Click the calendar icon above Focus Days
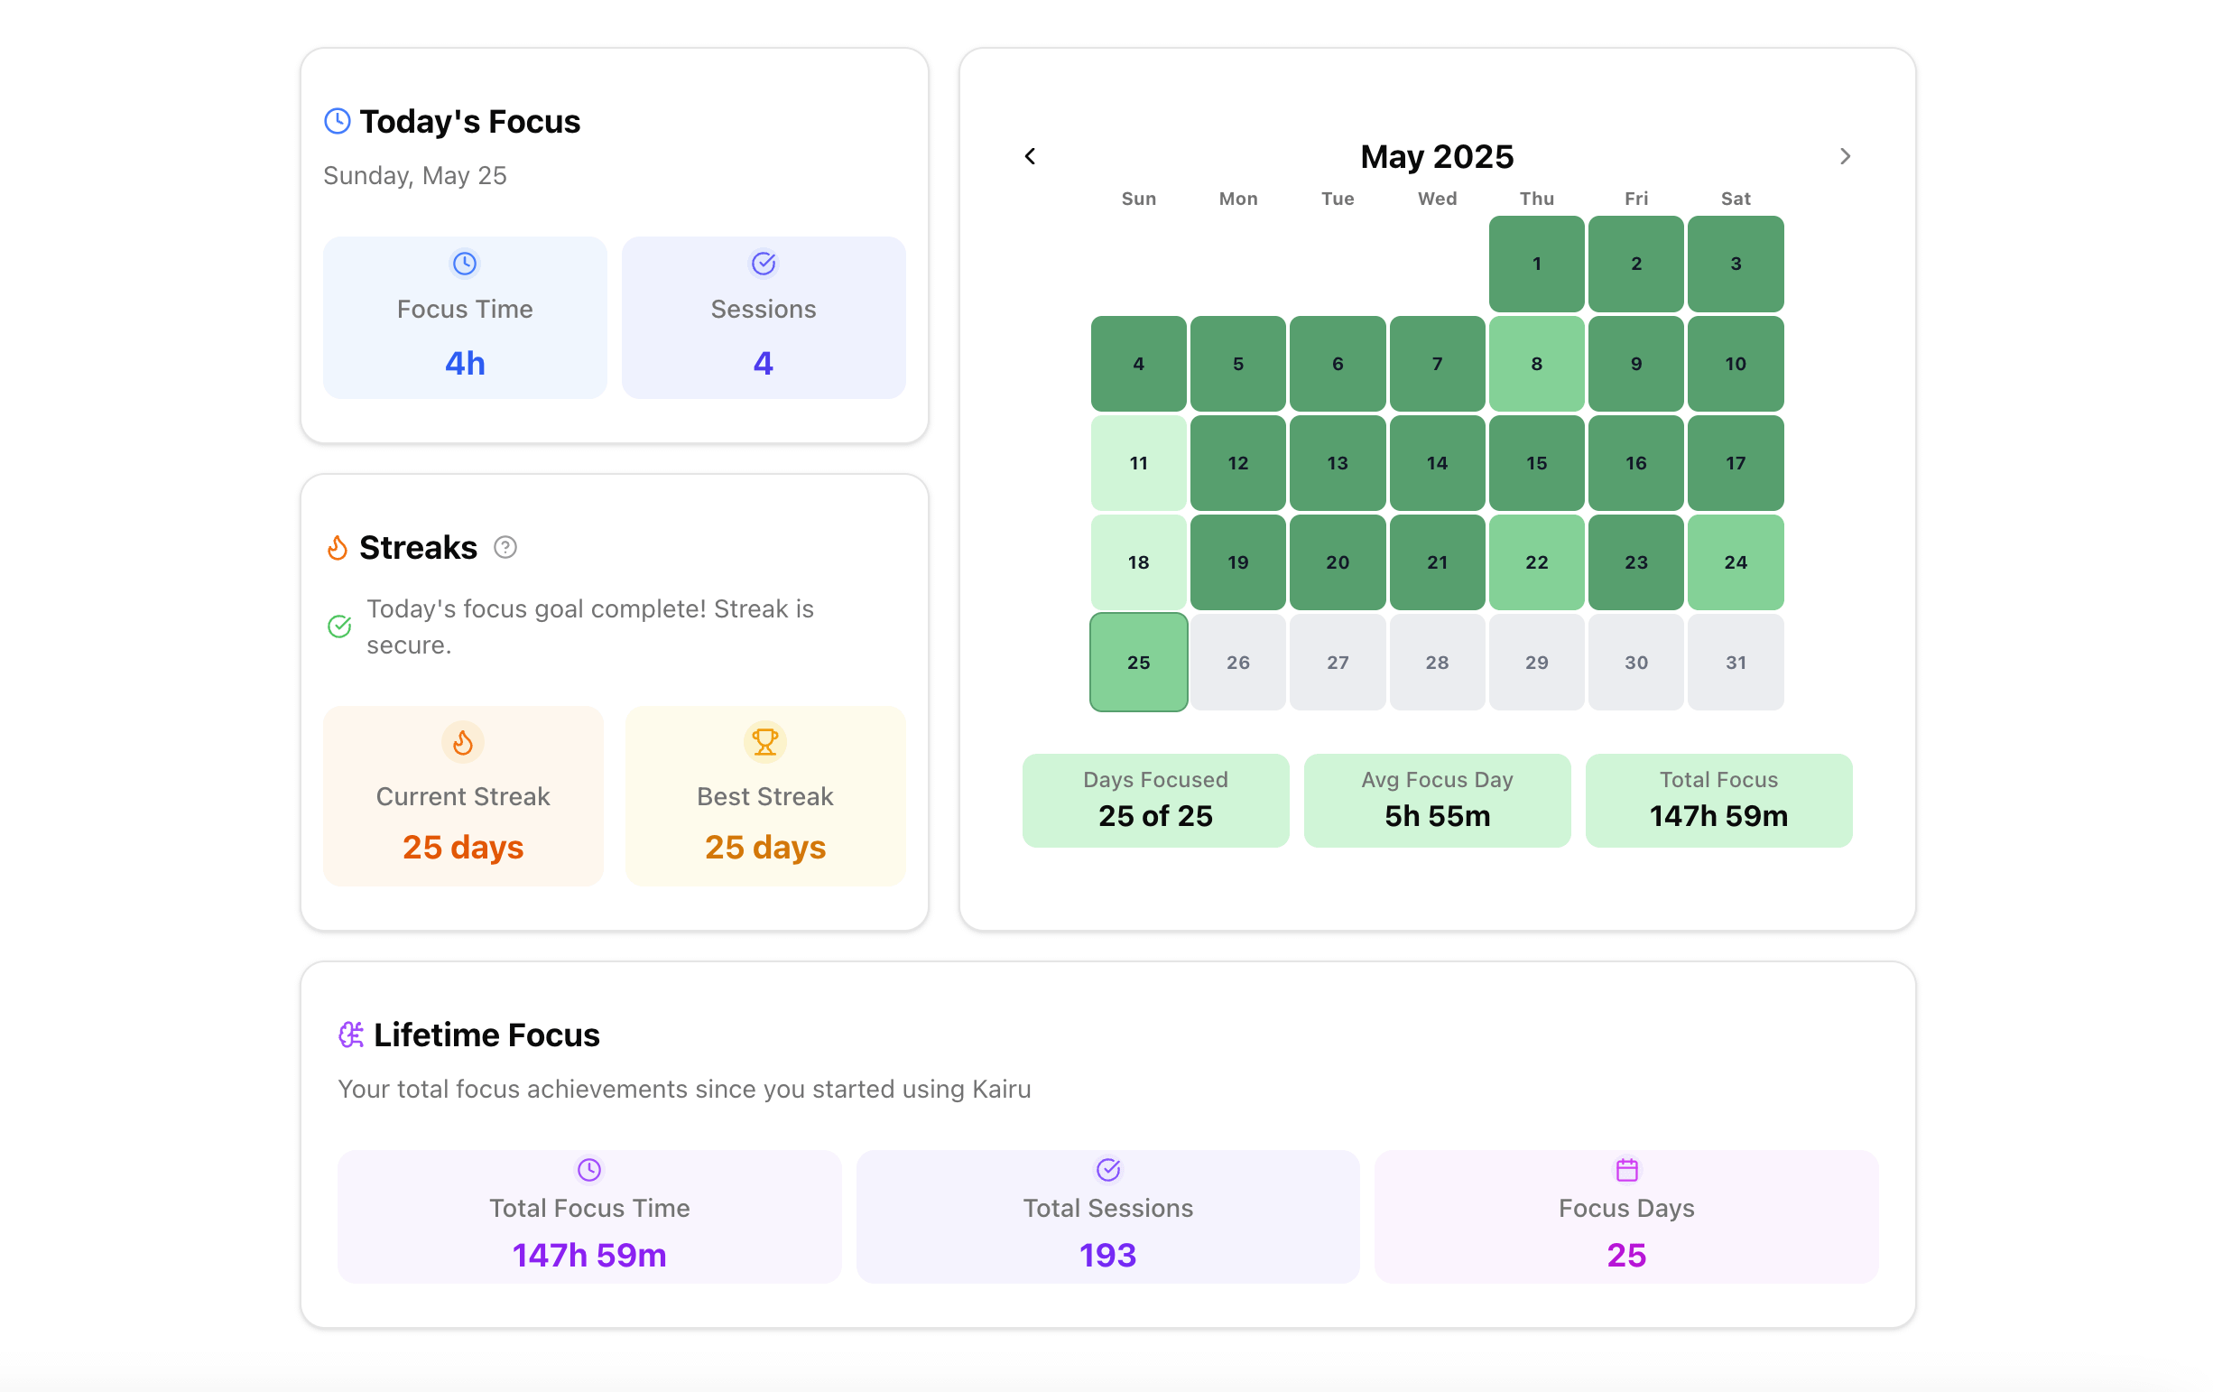The width and height of the screenshot is (2213, 1392). click(1625, 1170)
